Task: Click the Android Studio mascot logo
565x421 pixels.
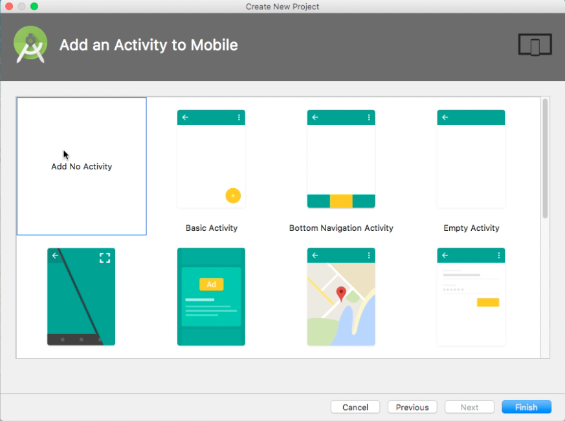Action: tap(30, 45)
